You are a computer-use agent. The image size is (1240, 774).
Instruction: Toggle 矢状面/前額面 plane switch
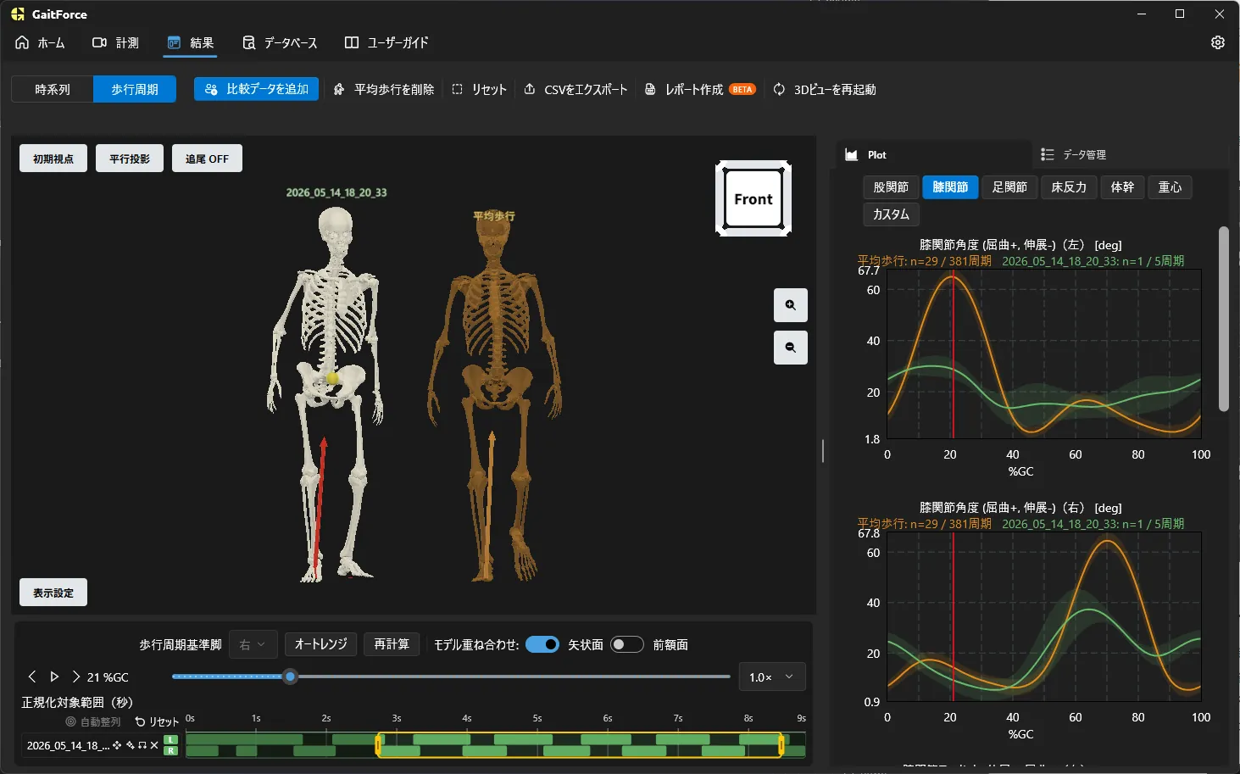click(627, 644)
